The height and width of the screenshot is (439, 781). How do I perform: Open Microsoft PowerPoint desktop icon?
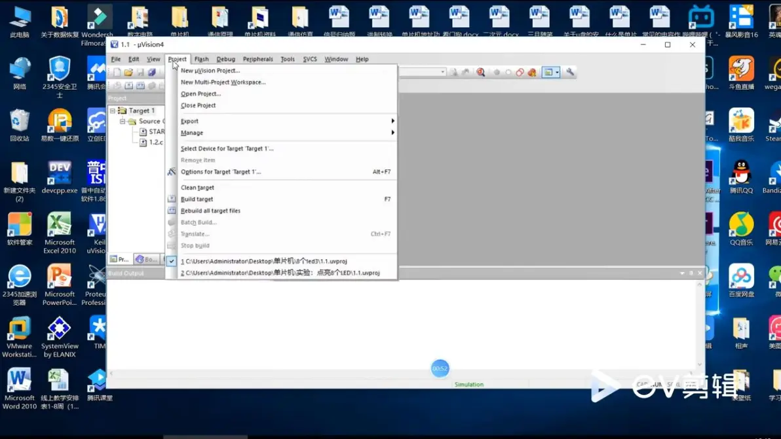[59, 285]
